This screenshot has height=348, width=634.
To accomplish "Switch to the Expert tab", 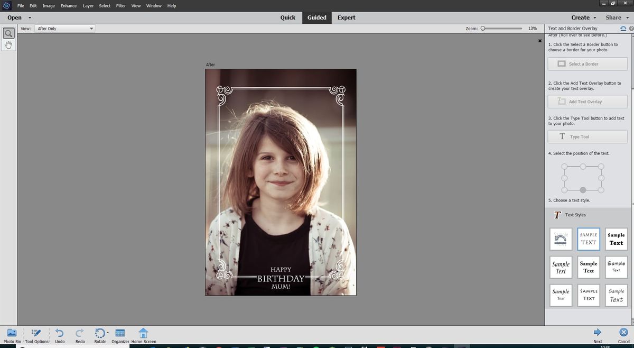I will click(x=346, y=17).
